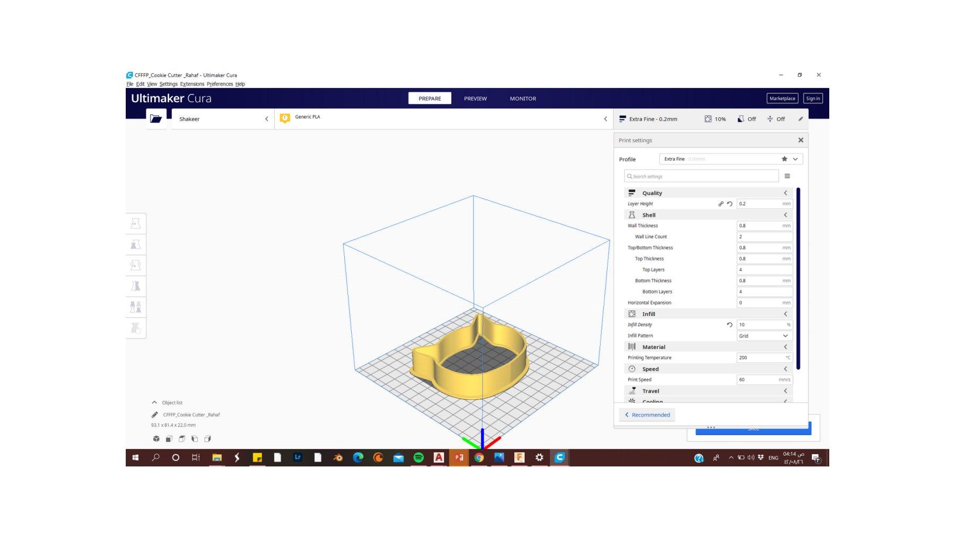Image resolution: width=955 pixels, height=537 pixels.
Task: Switch to front view cube icon
Action: pos(169,439)
